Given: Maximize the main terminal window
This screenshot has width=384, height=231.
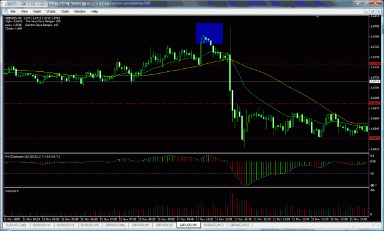Looking at the screenshot, I should tap(366, 2).
